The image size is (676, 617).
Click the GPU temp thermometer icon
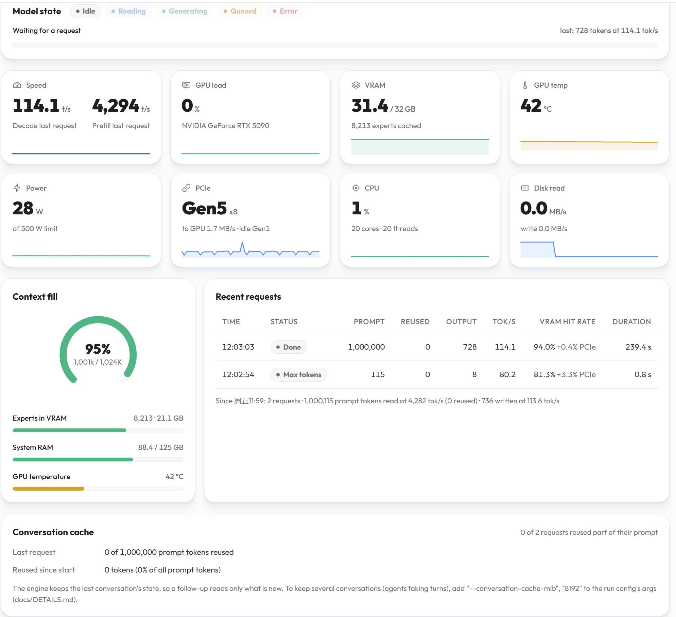pos(525,85)
